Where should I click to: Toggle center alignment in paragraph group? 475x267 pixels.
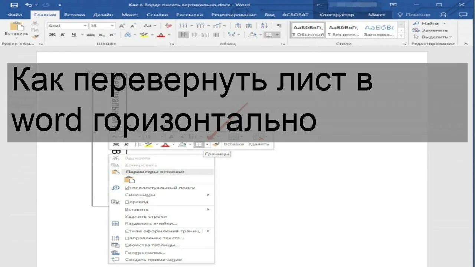tap(194, 35)
